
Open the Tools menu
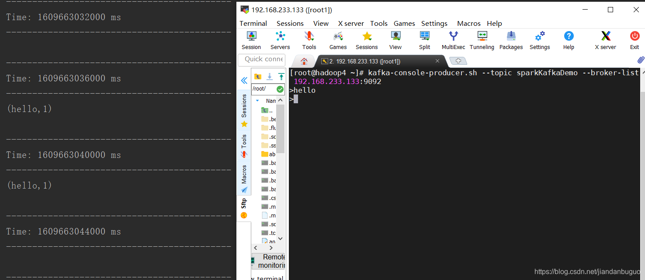(x=379, y=24)
